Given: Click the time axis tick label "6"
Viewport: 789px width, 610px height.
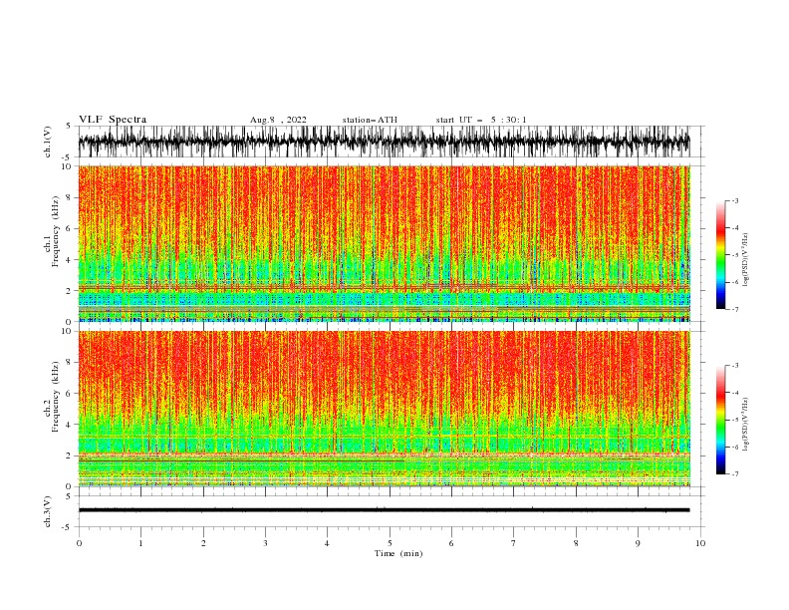Looking at the screenshot, I should coord(451,543).
